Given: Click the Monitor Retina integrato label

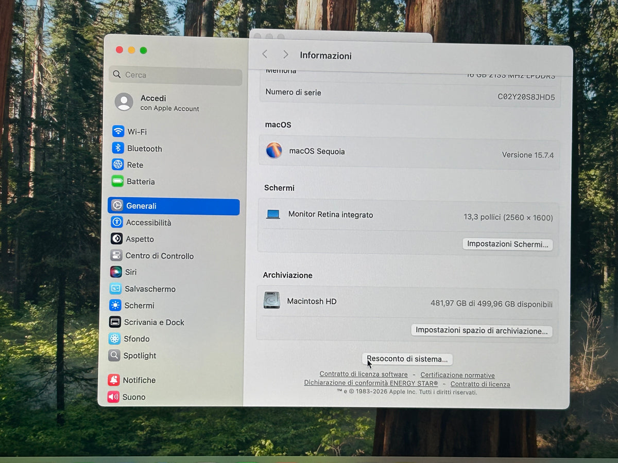Looking at the screenshot, I should point(331,215).
